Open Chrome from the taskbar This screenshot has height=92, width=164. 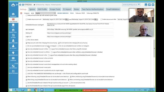(35, 90)
